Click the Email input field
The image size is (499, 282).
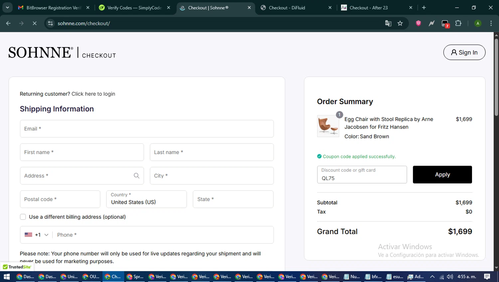147,129
